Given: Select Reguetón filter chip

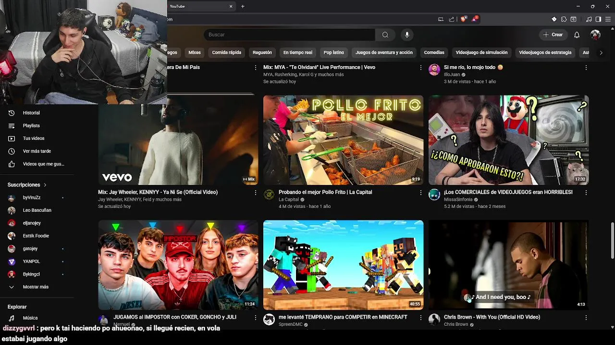Looking at the screenshot, I should tap(262, 53).
